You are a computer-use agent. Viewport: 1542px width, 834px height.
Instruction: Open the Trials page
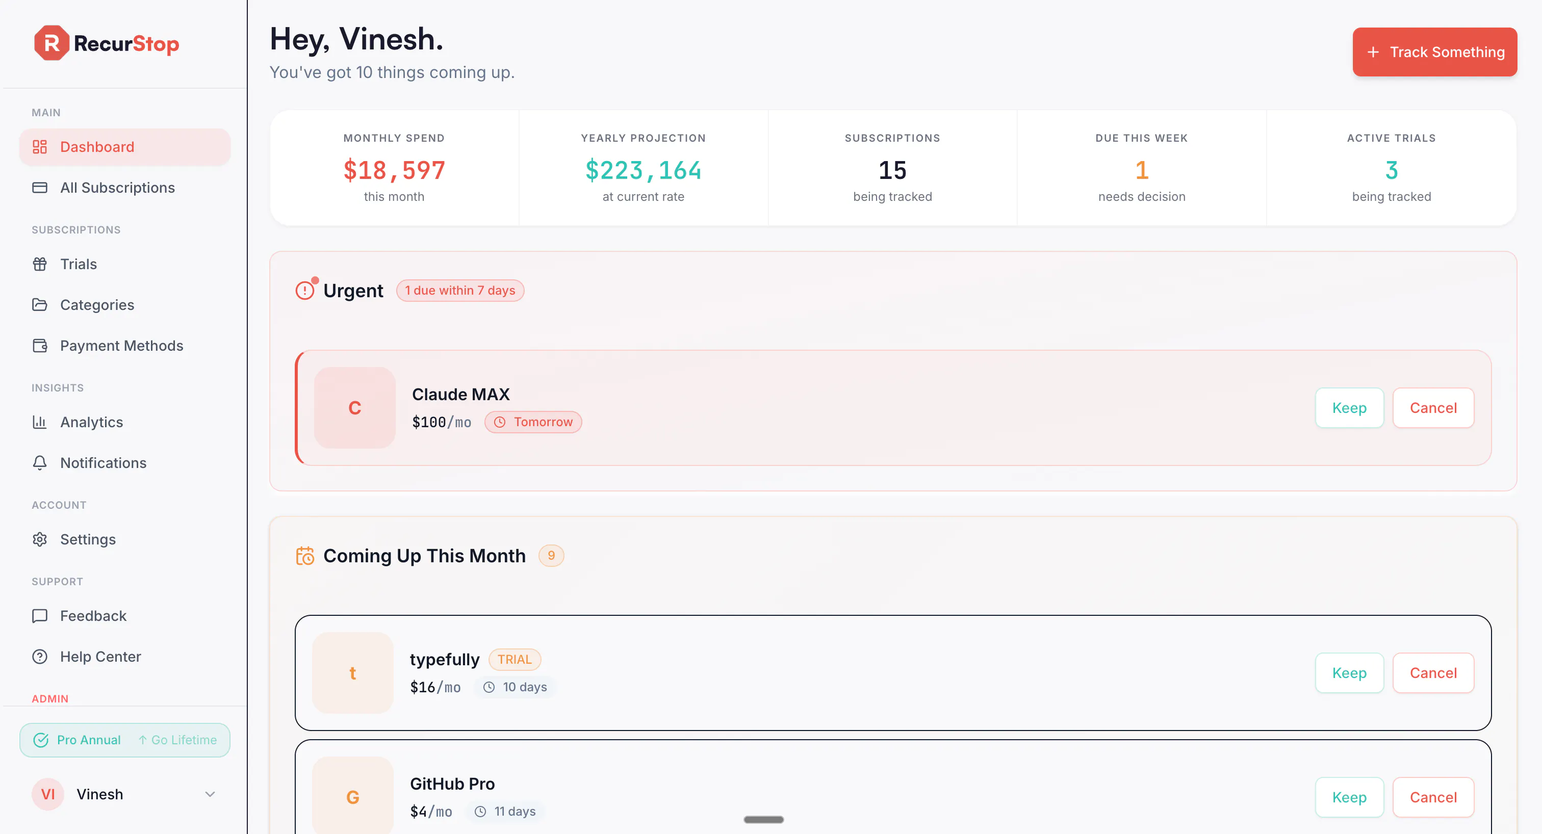tap(124, 264)
